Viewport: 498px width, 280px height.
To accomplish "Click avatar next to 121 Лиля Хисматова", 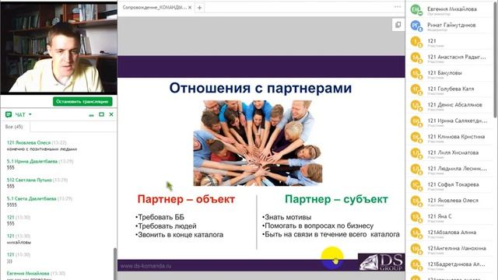I will click(416, 153).
